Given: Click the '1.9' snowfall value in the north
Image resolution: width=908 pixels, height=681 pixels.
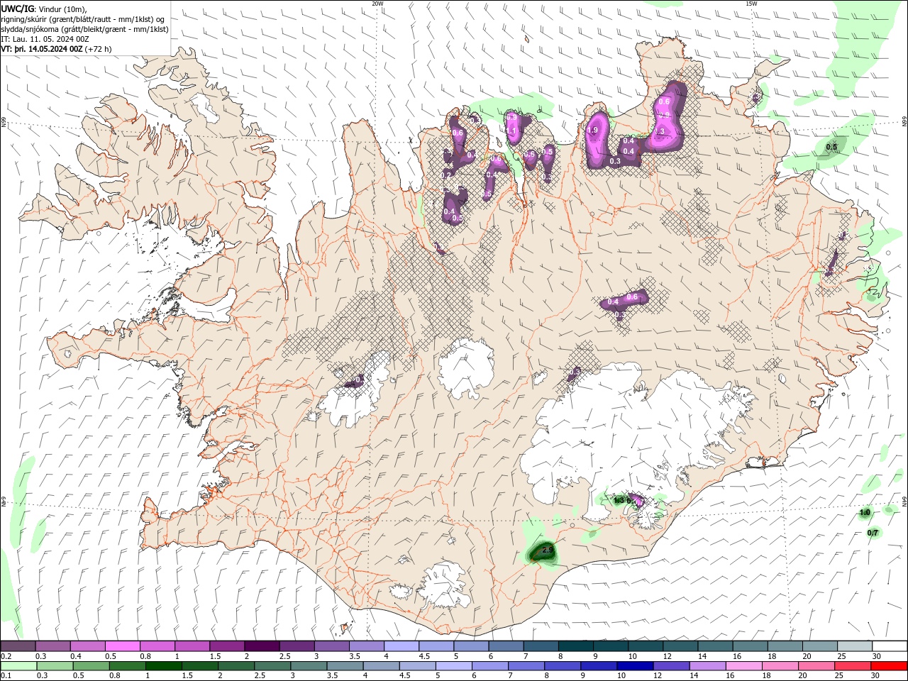Looking at the screenshot, I should coord(593,131).
